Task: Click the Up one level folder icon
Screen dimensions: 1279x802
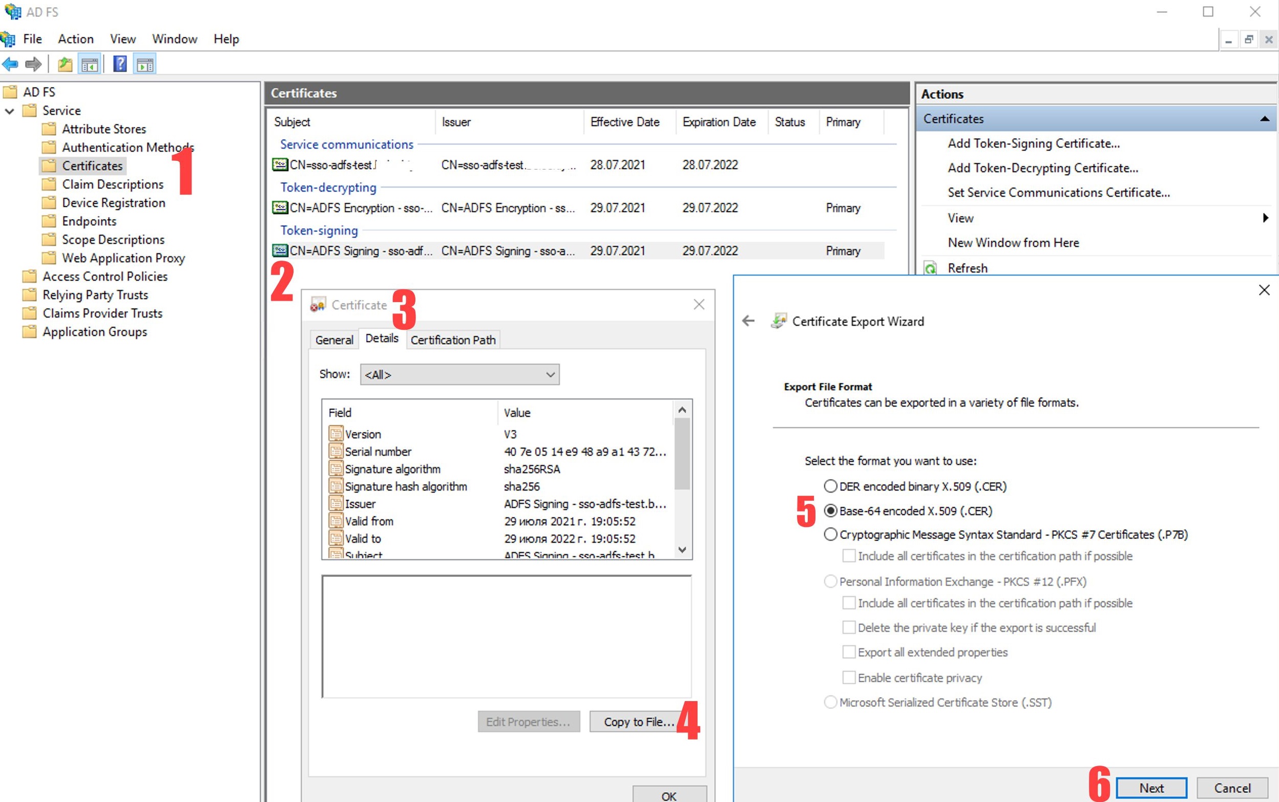Action: (65, 65)
